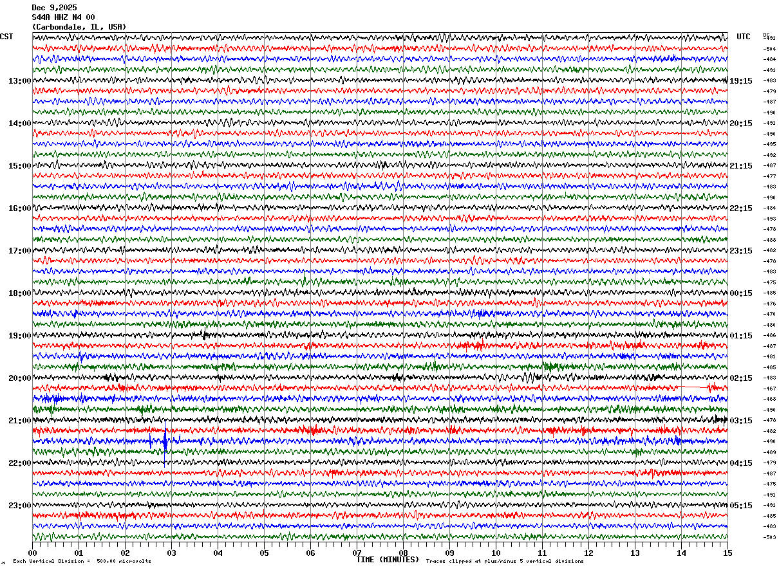
Task: Click the location text (Carbondale, IL, USA)
Action: click(x=79, y=27)
